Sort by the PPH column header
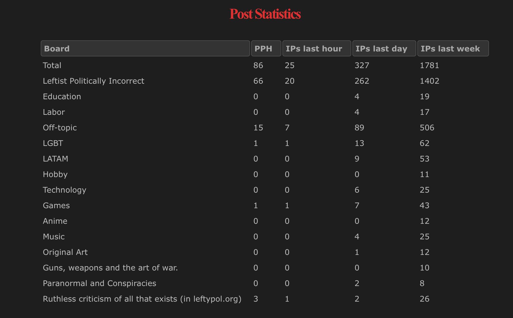The width and height of the screenshot is (513, 318). 266,49
